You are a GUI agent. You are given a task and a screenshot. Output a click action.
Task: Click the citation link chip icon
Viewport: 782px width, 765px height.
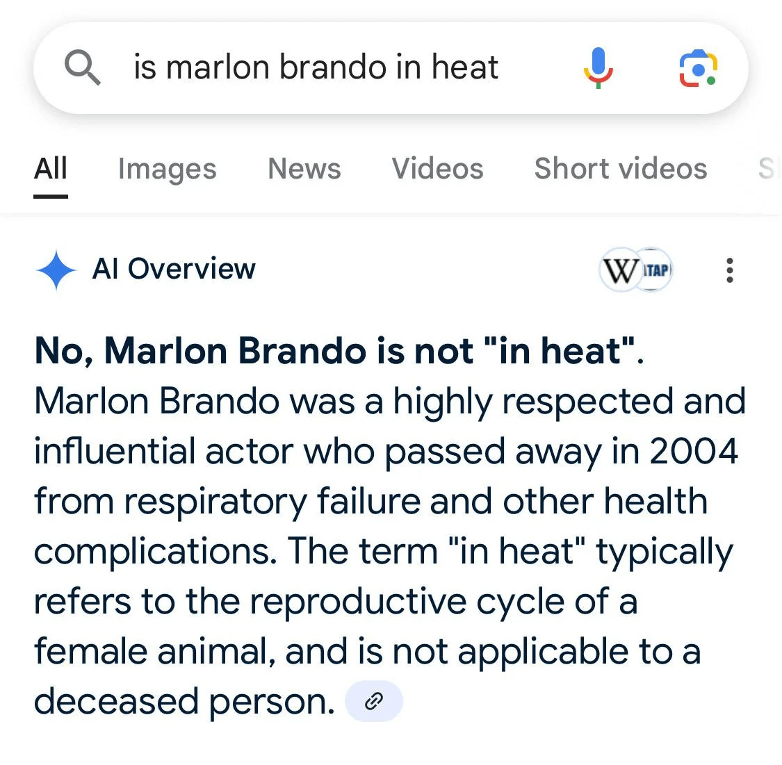[373, 700]
